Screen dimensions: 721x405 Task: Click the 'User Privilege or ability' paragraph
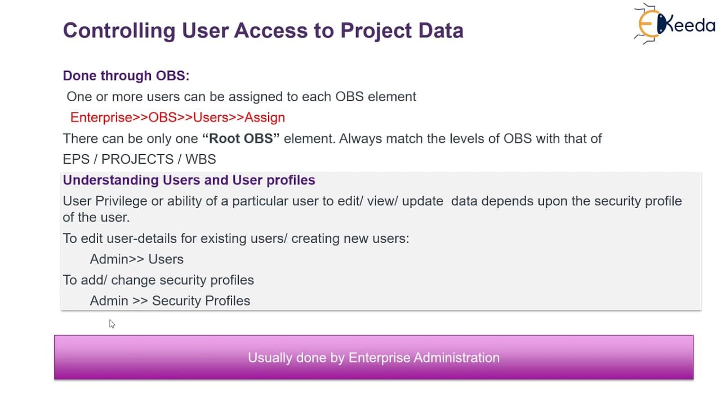372,208
